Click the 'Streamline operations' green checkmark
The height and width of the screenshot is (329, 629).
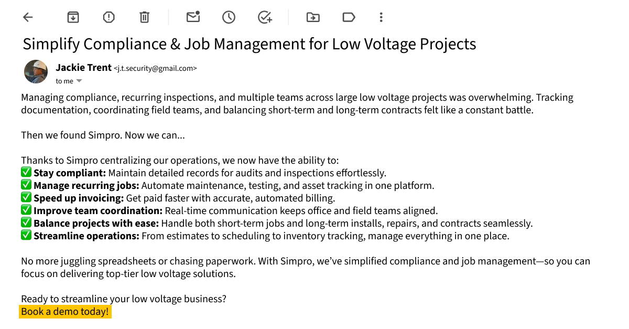[26, 235]
